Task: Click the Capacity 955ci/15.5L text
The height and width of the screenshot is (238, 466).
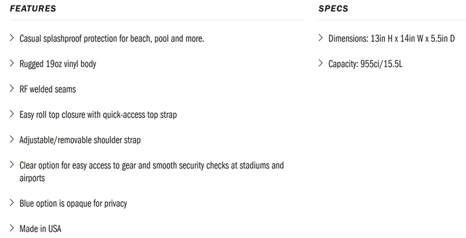Action: coord(365,64)
